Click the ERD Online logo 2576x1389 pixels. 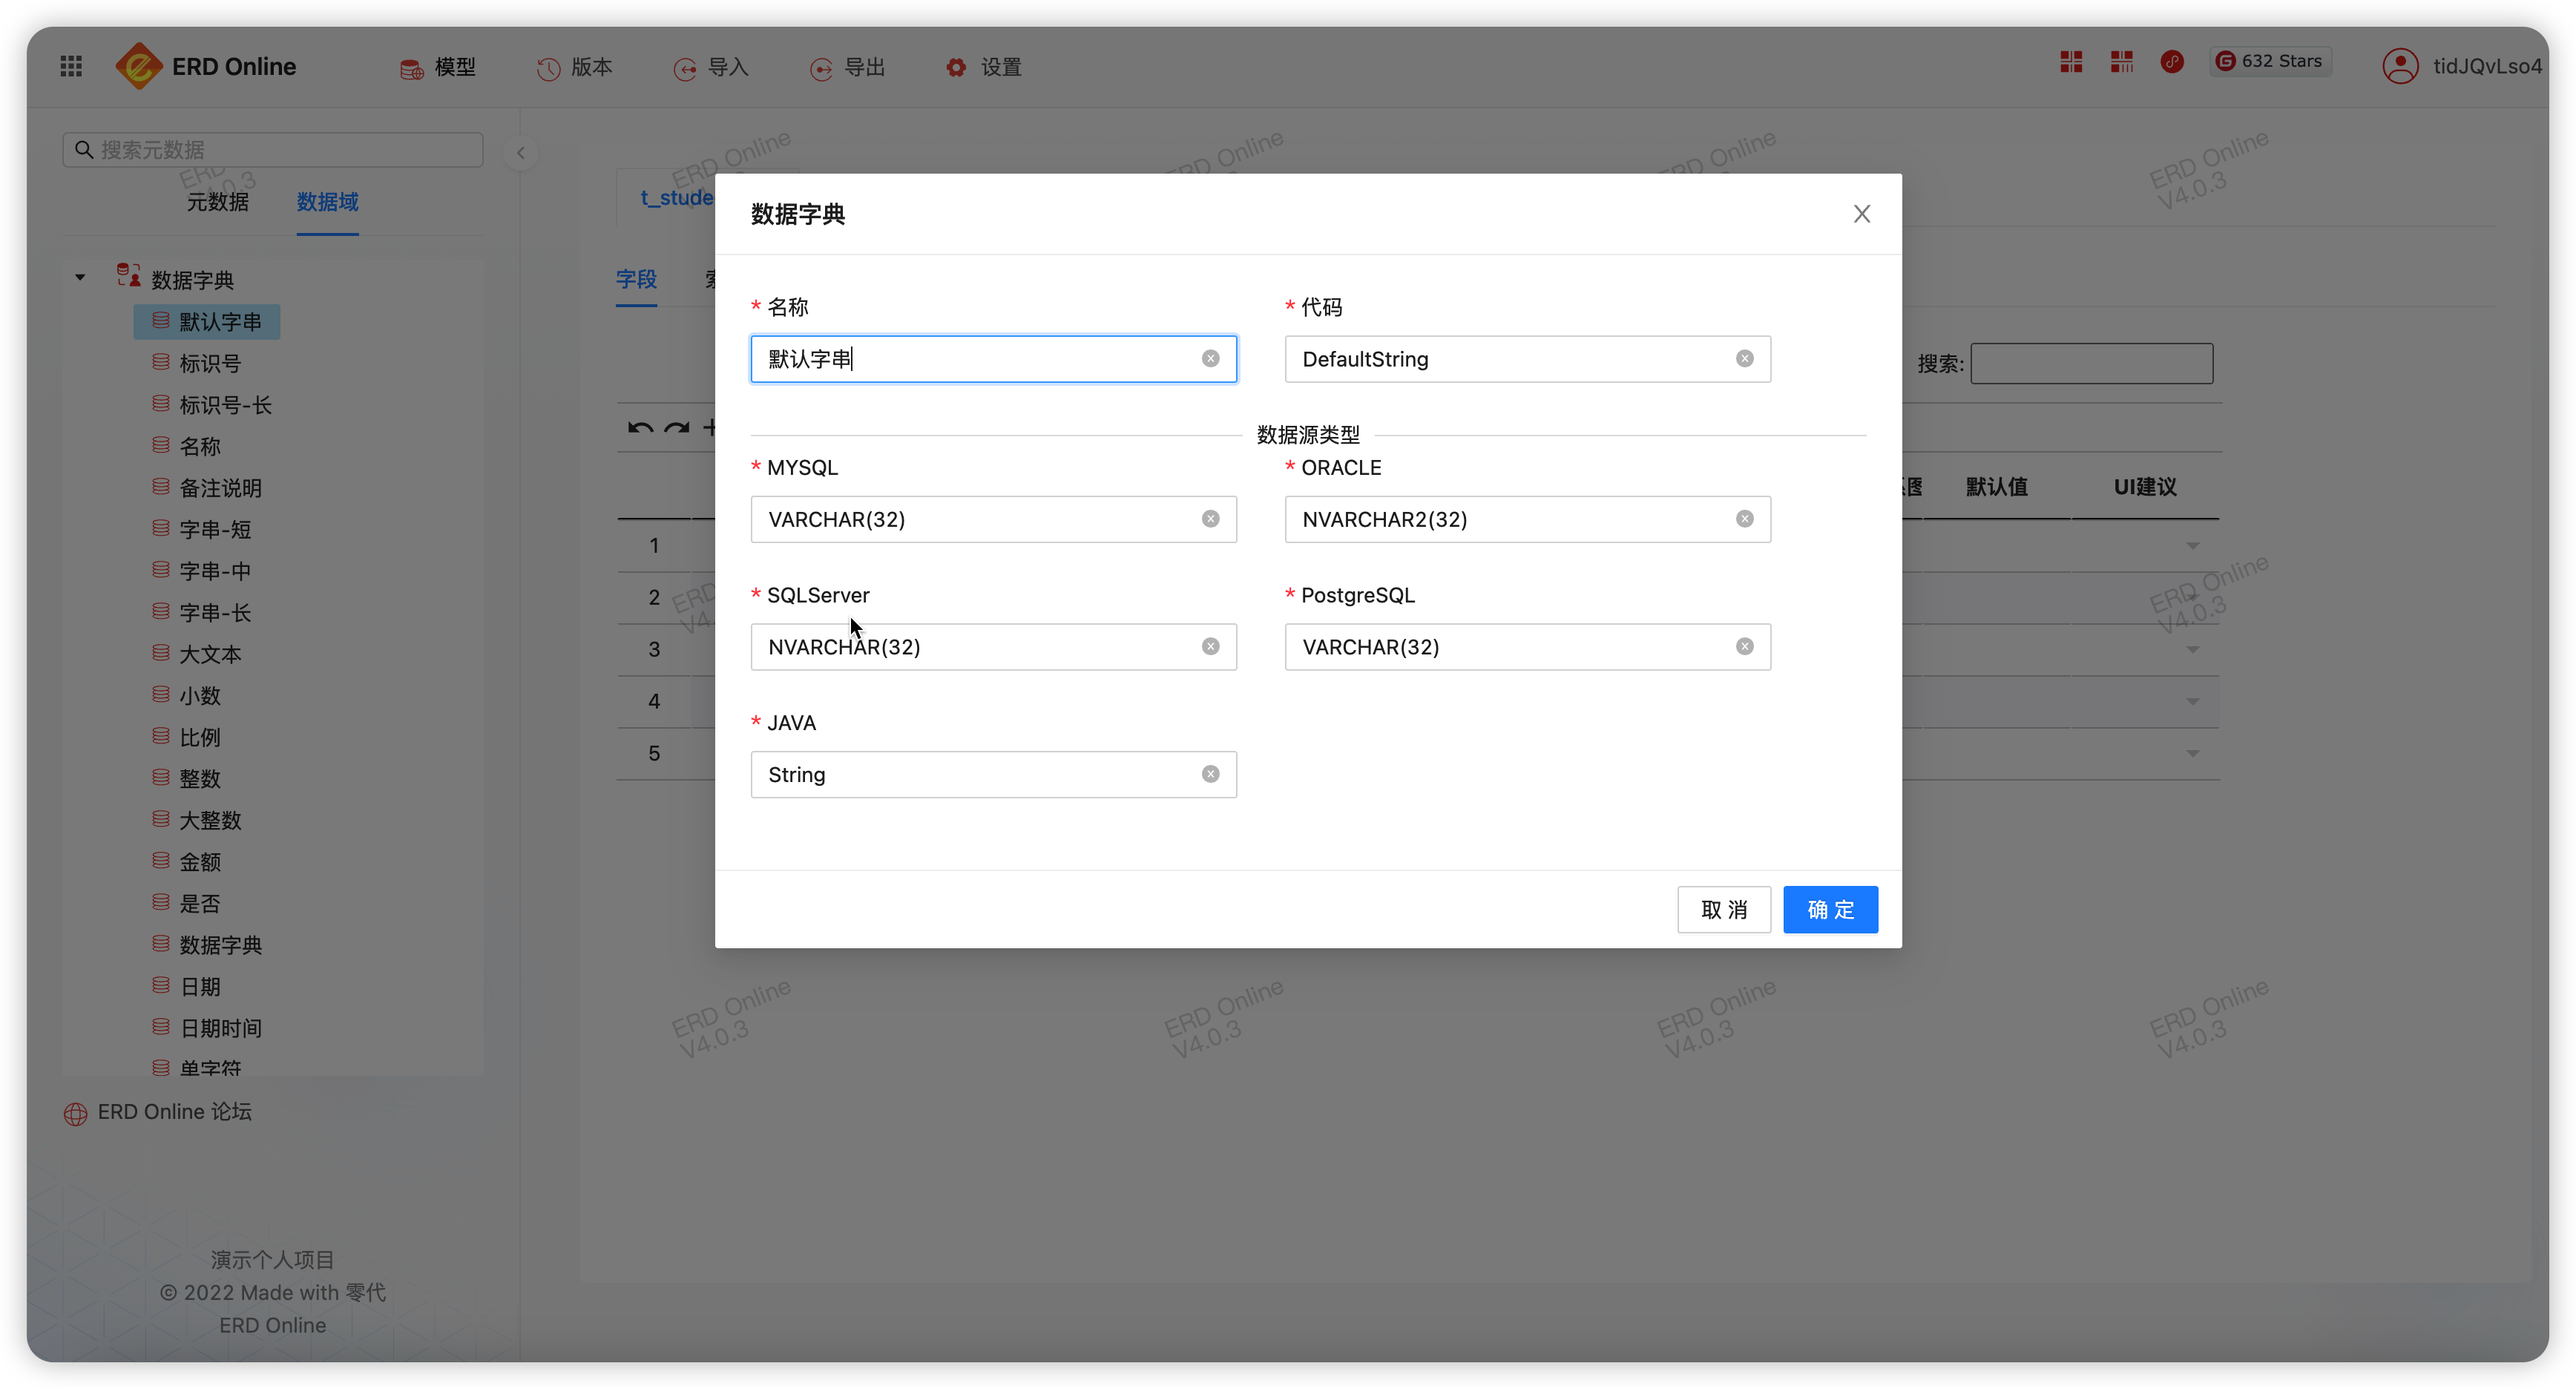(206, 66)
